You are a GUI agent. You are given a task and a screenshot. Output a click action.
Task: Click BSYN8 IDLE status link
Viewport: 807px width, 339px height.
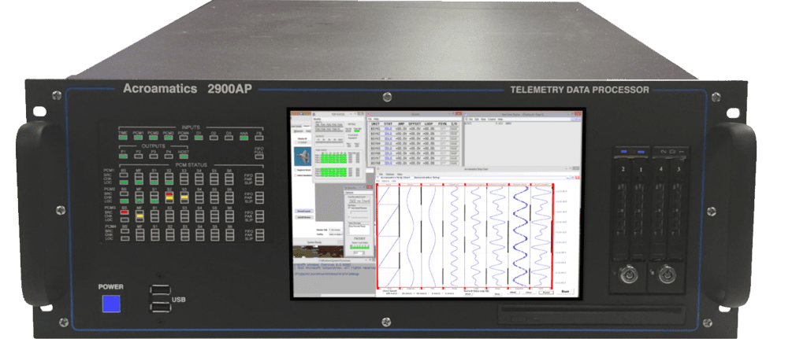point(388,163)
